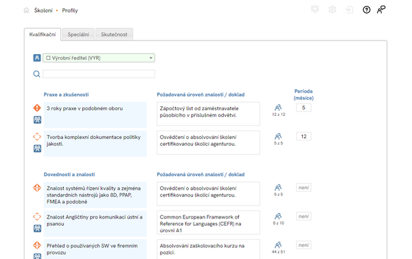Click the position person icon beside dropdown
The width and height of the screenshot is (412, 259).
(x=37, y=58)
